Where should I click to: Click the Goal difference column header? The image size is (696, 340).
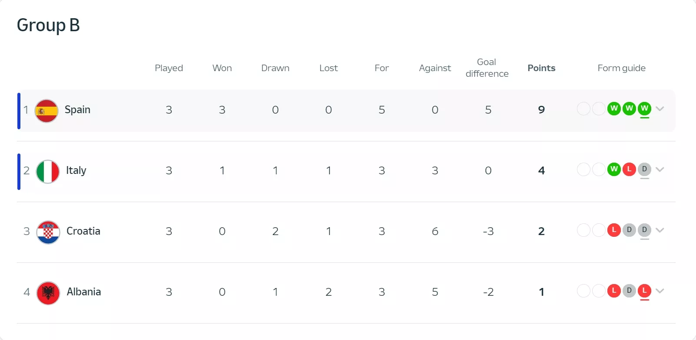(487, 68)
